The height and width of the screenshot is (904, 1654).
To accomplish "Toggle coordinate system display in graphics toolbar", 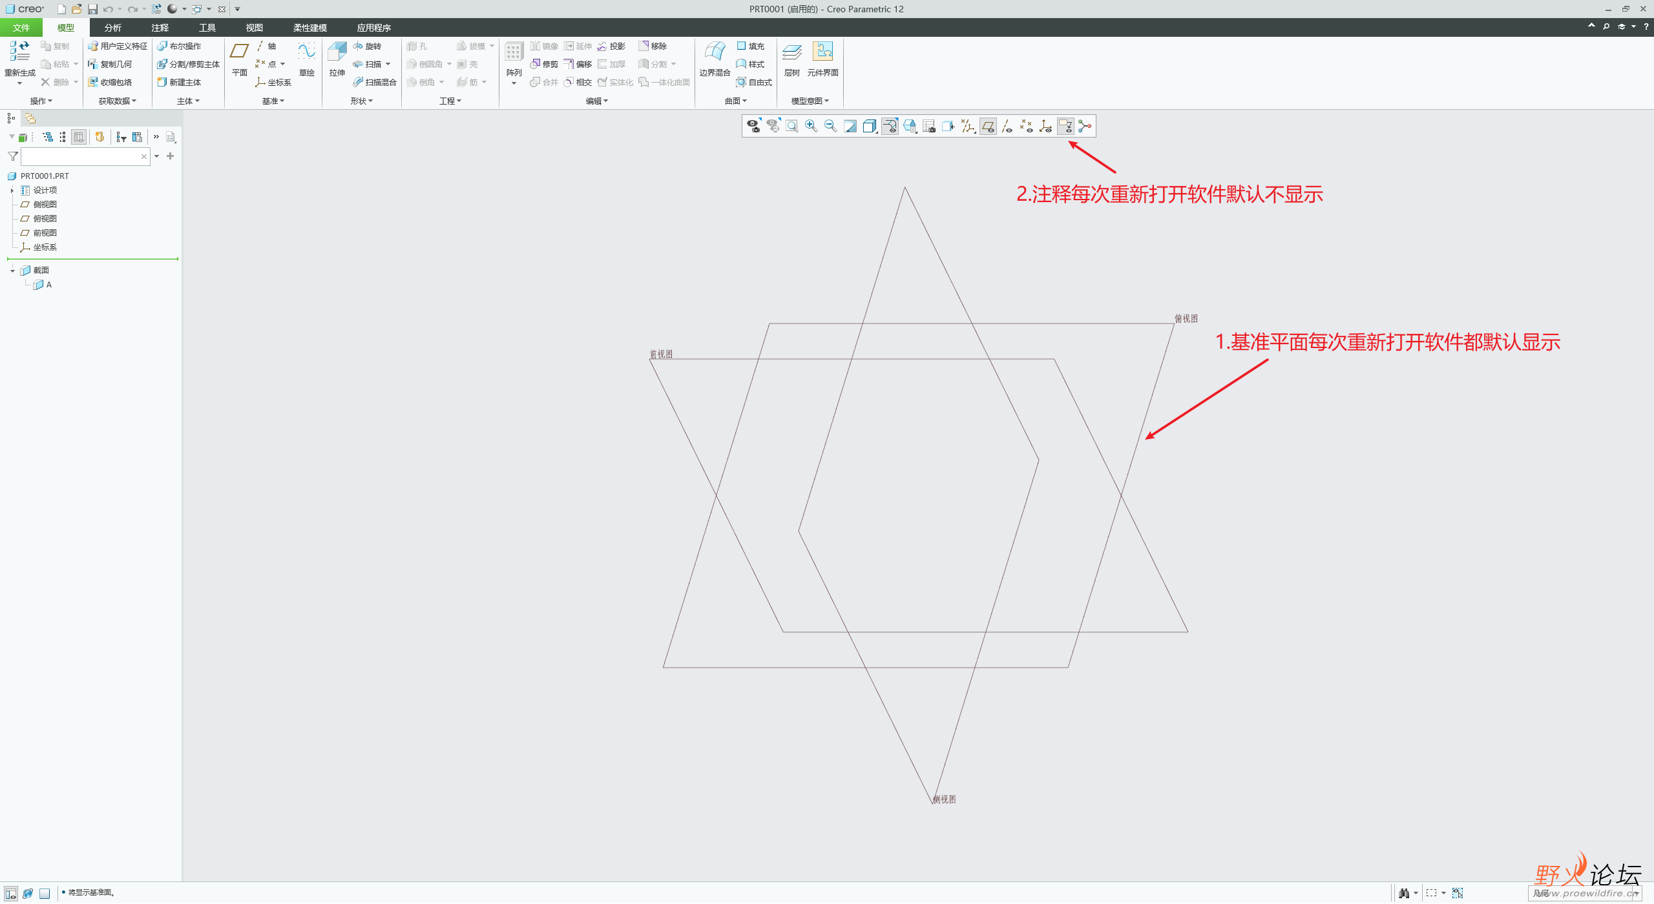I will (x=1046, y=127).
